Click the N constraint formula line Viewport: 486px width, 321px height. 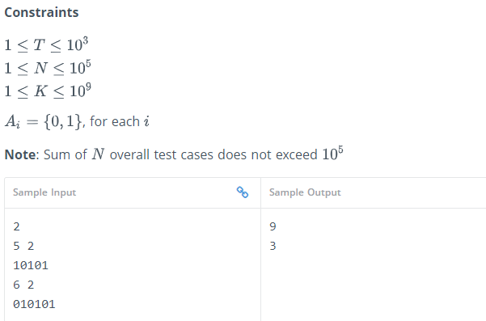[x=48, y=68]
